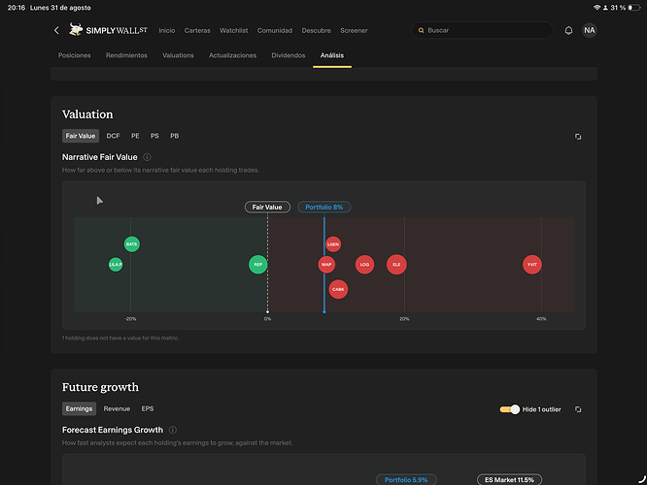
Task: Click the red YVIT bubble
Action: [532, 264]
